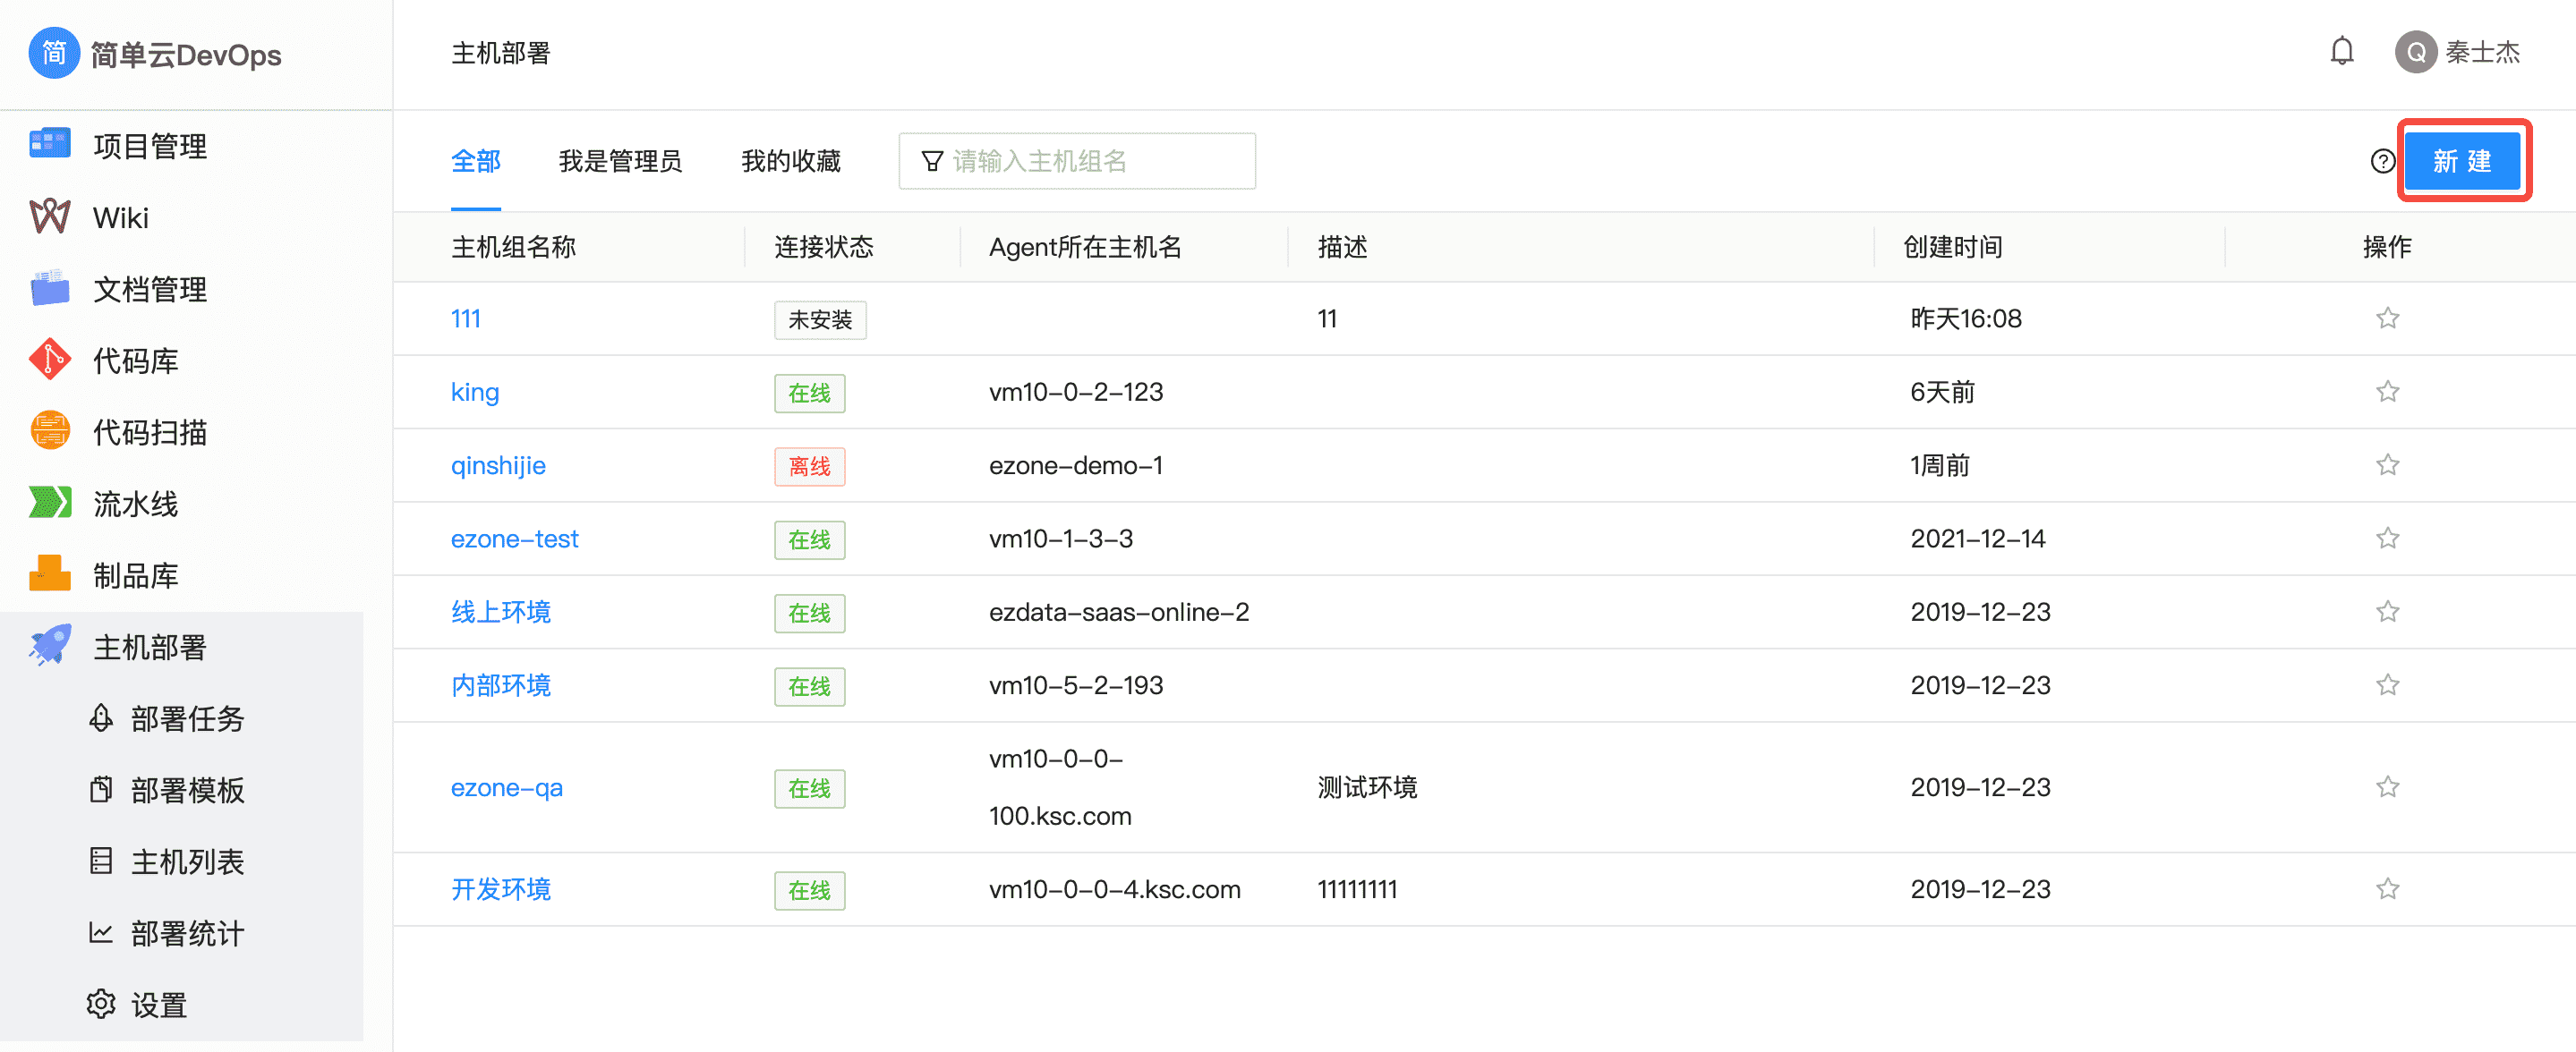The height and width of the screenshot is (1052, 2576).
Task: Switch to the 我是管理员 tab
Action: [620, 161]
